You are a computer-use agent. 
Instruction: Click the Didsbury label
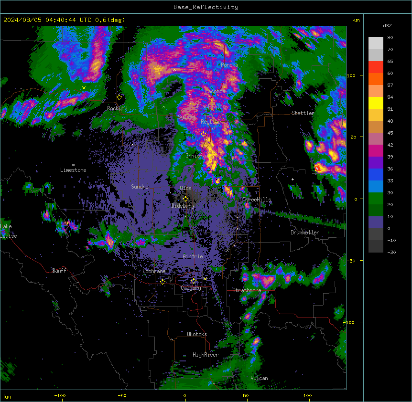[183, 206]
